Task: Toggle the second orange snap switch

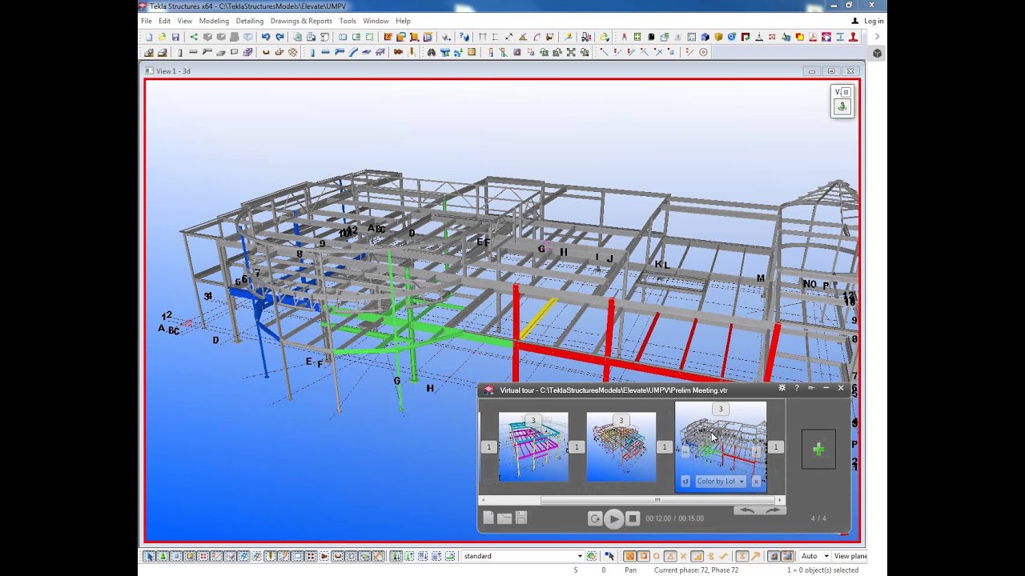Action: click(643, 556)
